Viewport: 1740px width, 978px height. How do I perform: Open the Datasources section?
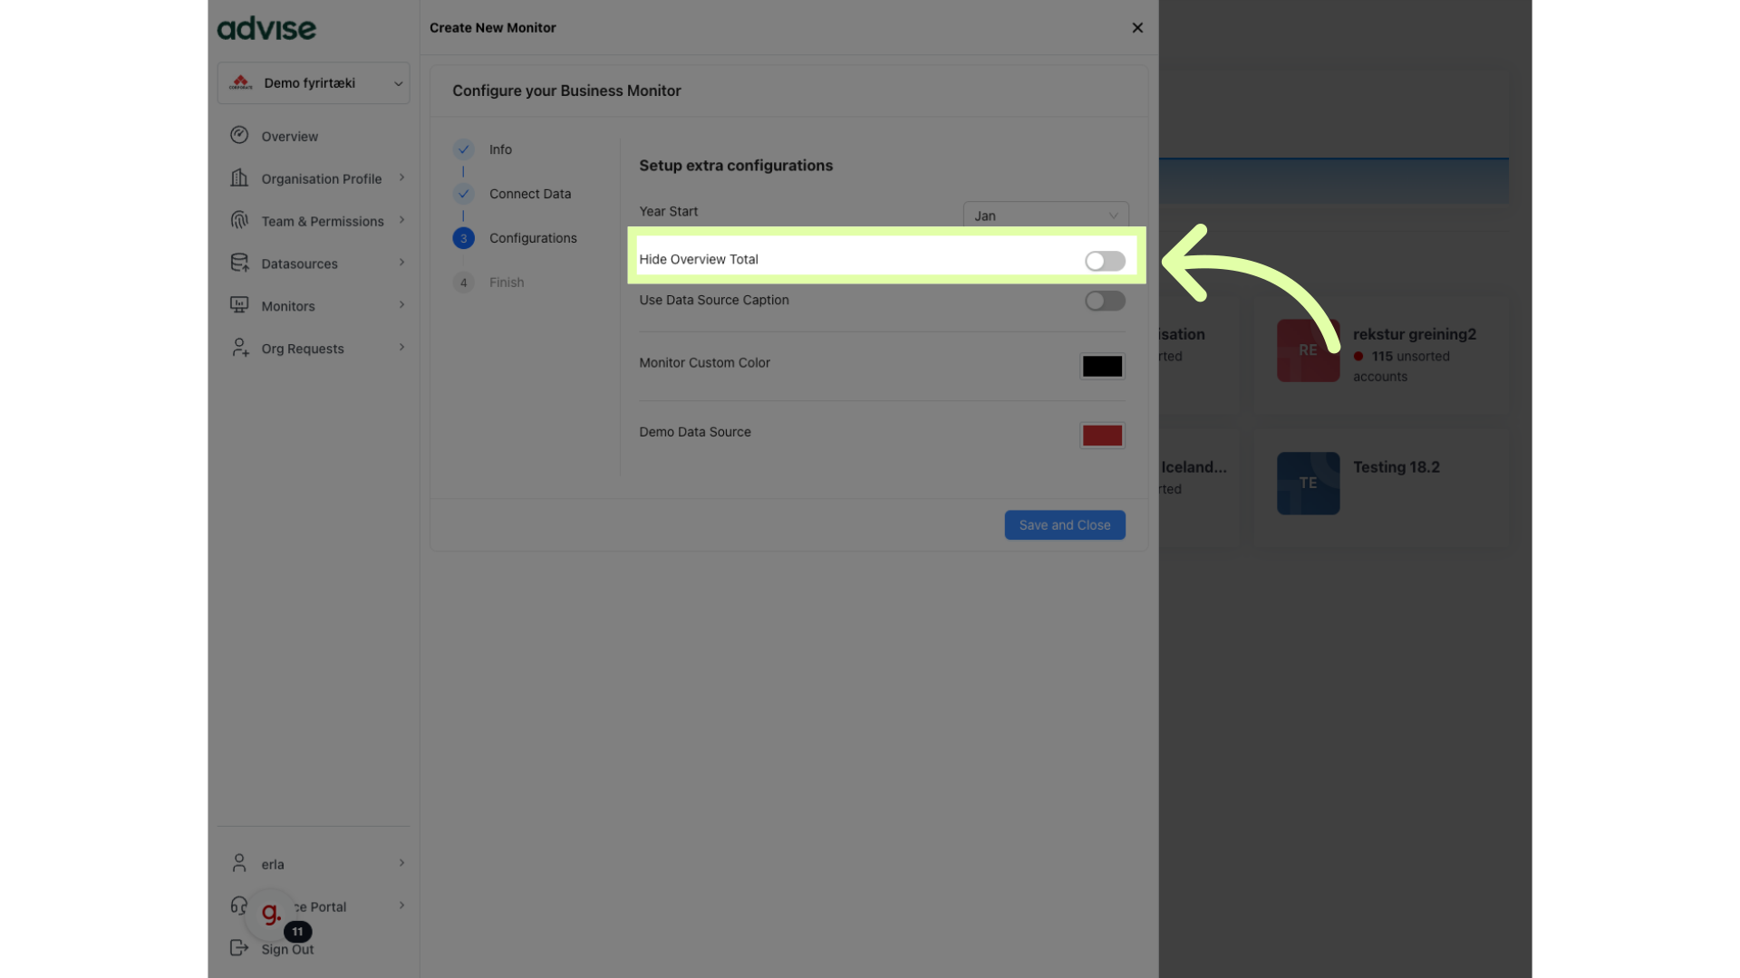point(238,263)
